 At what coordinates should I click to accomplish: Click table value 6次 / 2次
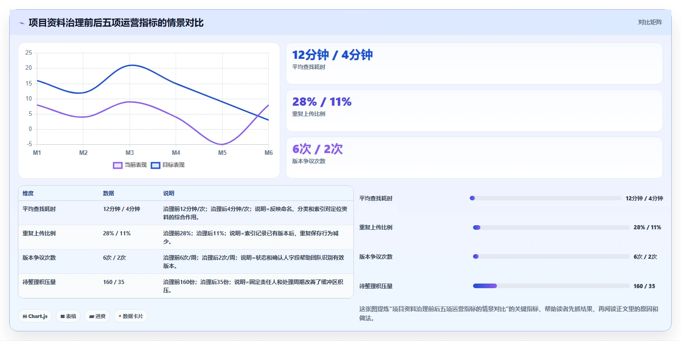(115, 257)
